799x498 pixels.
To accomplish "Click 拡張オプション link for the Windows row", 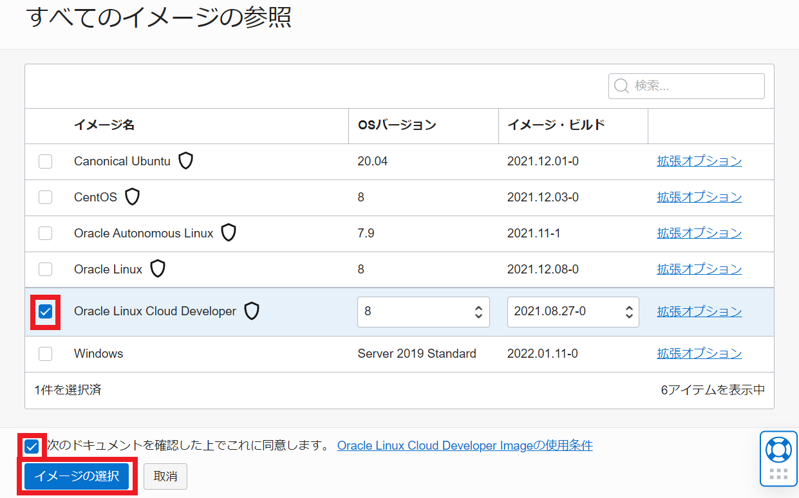I will [x=699, y=354].
